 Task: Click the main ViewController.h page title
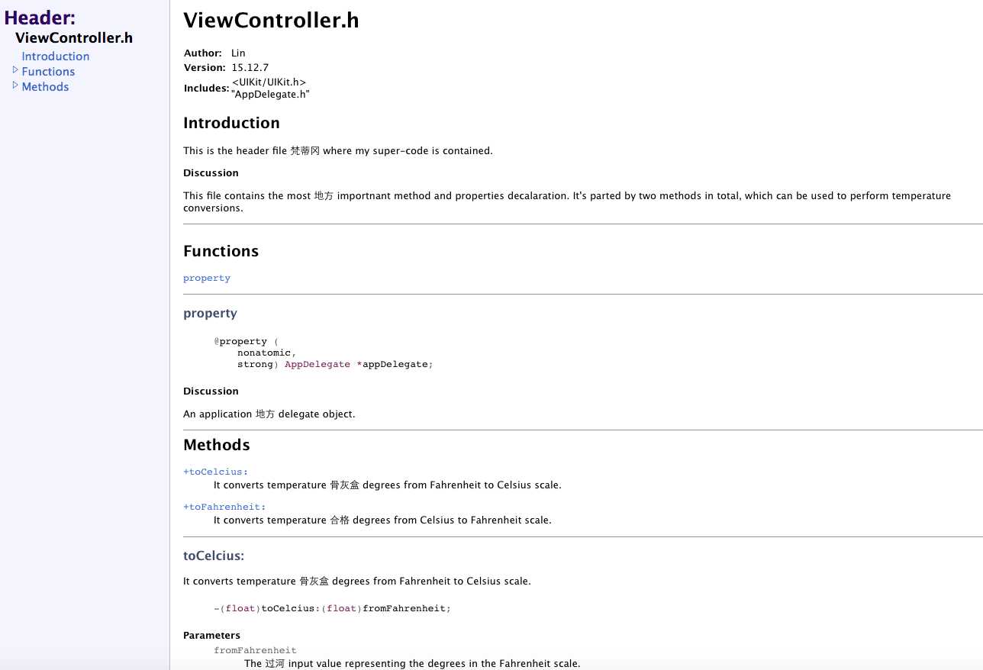(271, 21)
